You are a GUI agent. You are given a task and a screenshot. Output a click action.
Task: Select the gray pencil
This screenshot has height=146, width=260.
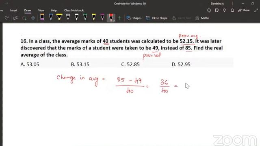[x=68, y=17]
